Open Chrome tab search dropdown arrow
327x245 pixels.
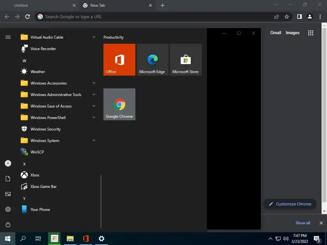pos(276,4)
